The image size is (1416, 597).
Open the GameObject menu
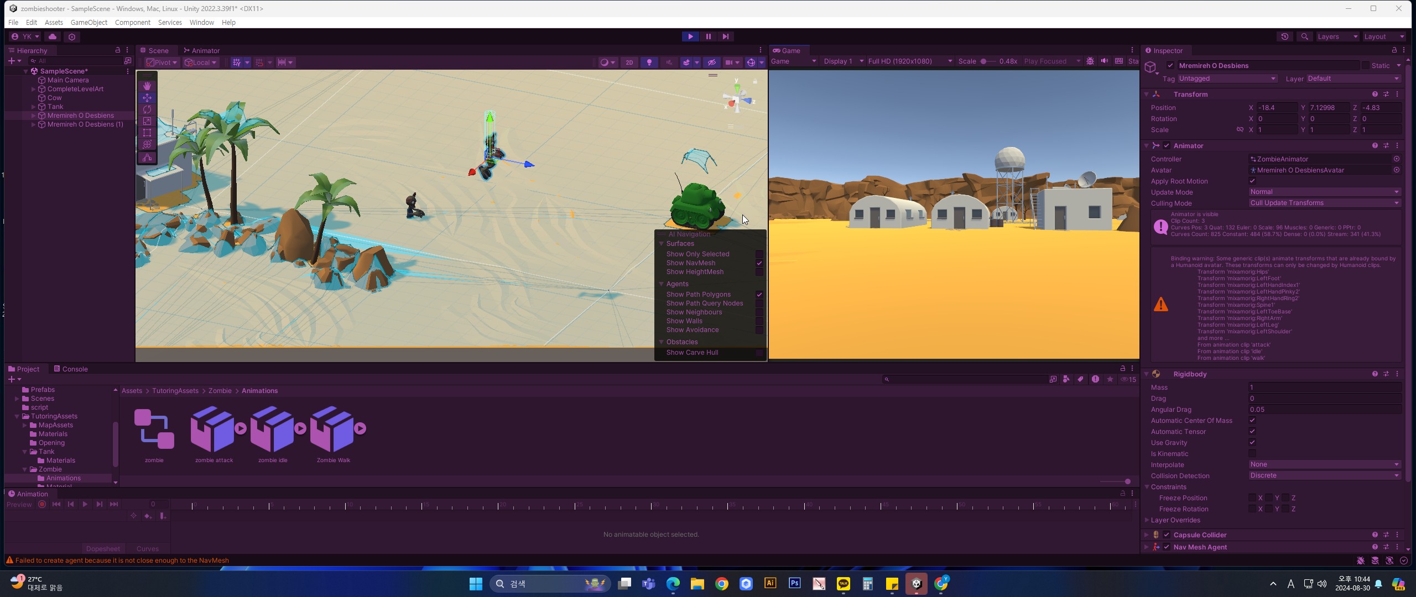pyautogui.click(x=89, y=23)
